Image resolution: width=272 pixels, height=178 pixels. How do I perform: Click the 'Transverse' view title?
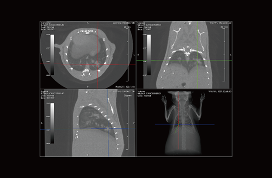pos(46,23)
